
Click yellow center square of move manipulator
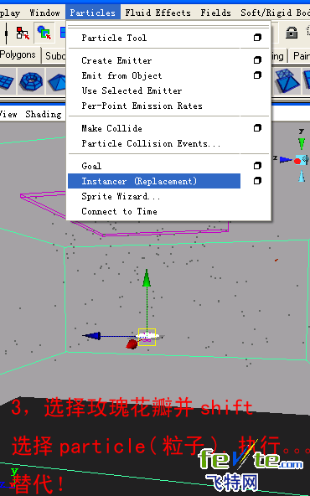(147, 337)
